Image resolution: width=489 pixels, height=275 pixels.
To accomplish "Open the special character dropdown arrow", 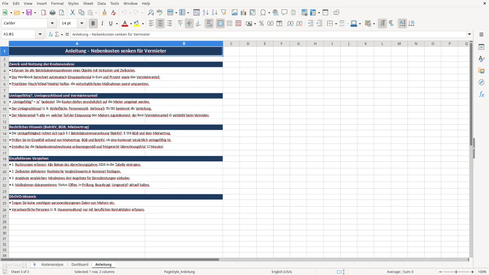I will (x=269, y=13).
